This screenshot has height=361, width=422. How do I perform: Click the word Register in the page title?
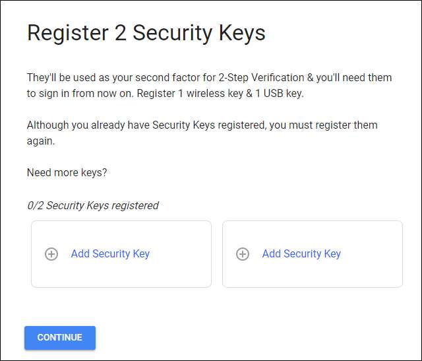(x=67, y=33)
